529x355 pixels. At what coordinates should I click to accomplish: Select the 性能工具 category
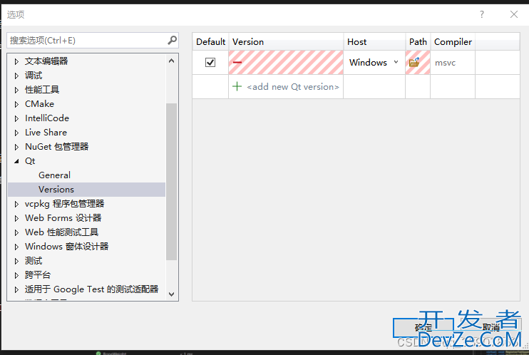click(x=42, y=89)
